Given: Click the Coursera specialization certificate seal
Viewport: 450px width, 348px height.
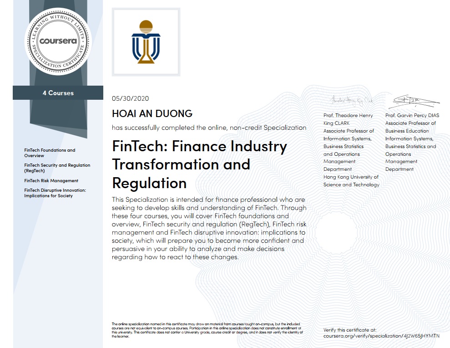Looking at the screenshot, I should click(x=58, y=41).
